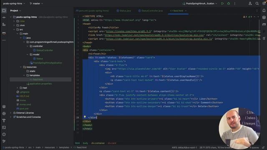The height and width of the screenshot is (150, 267).
Task: Select StatusController in project tree
Action: pyautogui.click(x=43, y=50)
